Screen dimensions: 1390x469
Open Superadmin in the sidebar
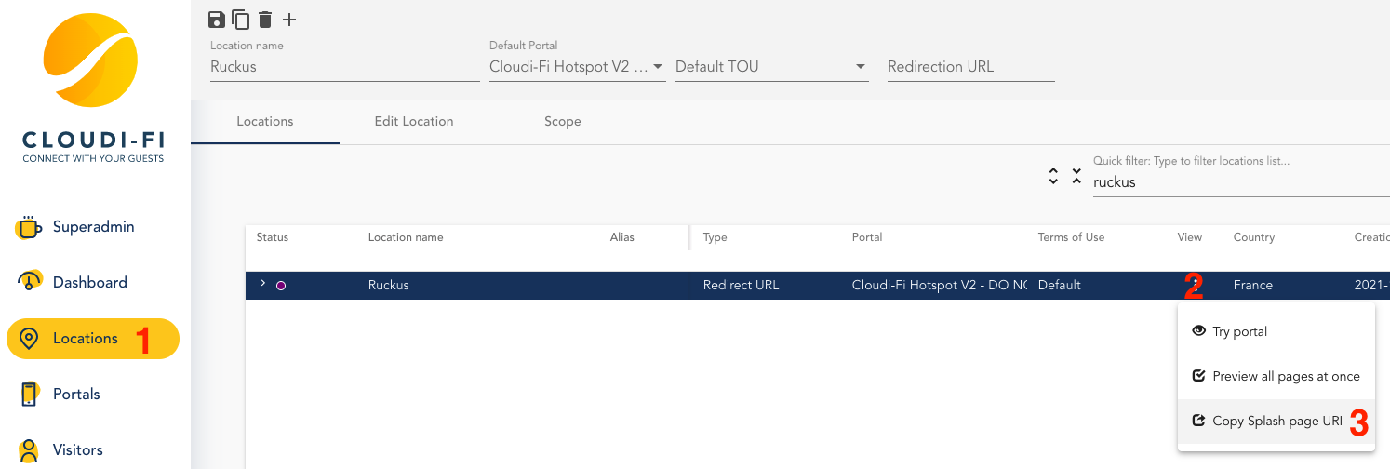tap(93, 226)
